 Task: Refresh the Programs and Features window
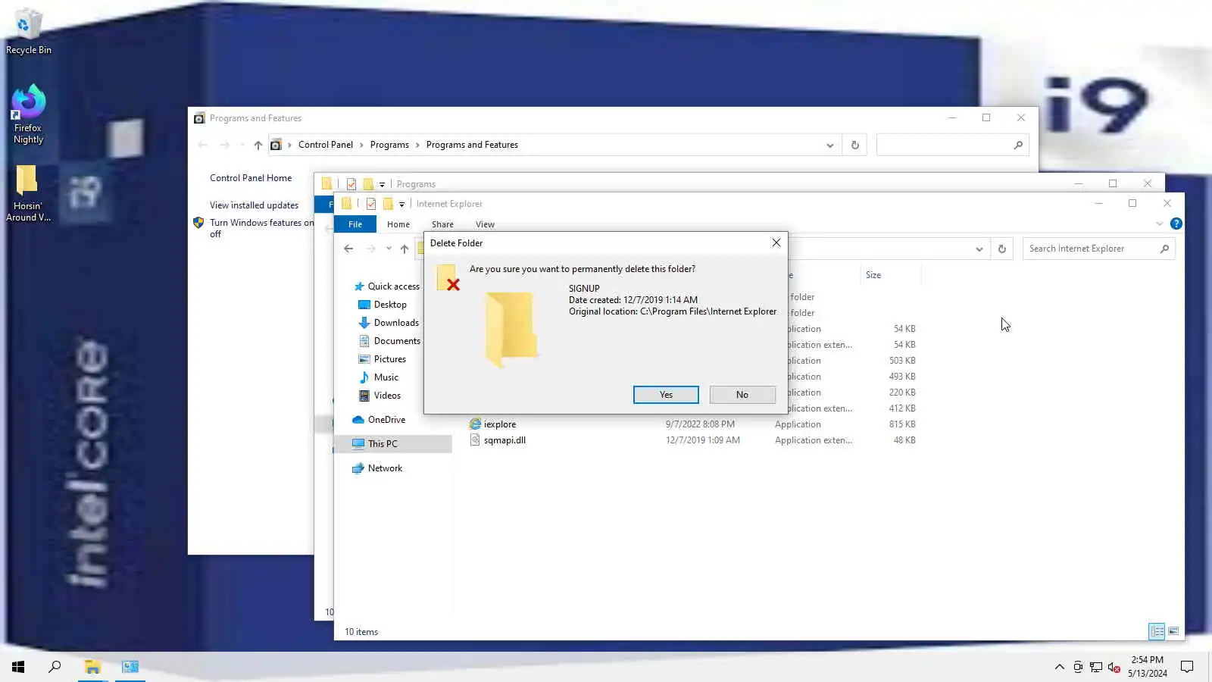[854, 145]
